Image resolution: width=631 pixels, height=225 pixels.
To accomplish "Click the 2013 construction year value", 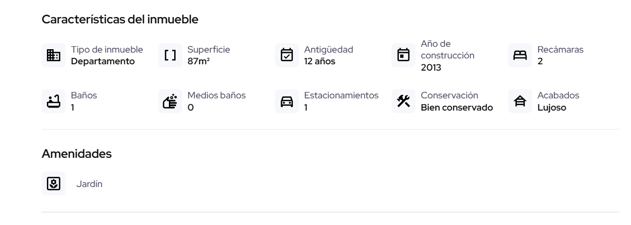I will (431, 68).
